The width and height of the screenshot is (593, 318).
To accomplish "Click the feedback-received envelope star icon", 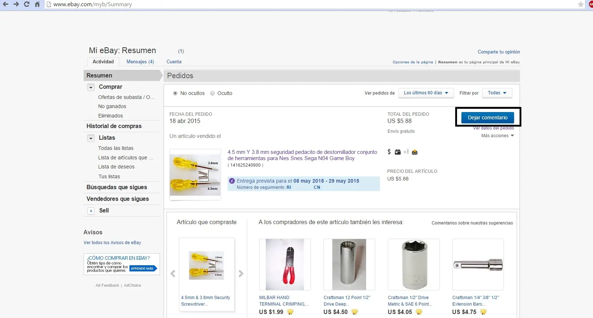I will (x=414, y=152).
